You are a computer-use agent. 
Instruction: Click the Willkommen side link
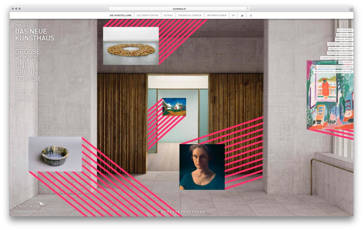[x=345, y=30]
